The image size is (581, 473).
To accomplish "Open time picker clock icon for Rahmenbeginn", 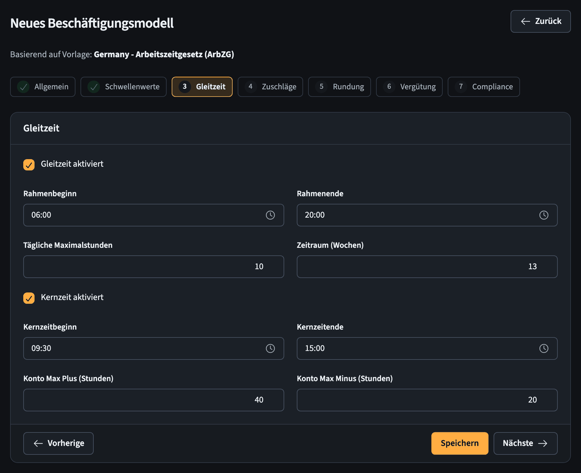I will (270, 215).
